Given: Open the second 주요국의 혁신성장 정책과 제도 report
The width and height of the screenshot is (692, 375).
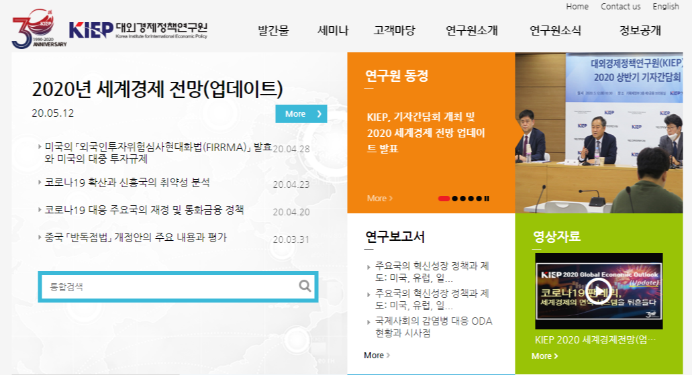Looking at the screenshot, I should 432,299.
